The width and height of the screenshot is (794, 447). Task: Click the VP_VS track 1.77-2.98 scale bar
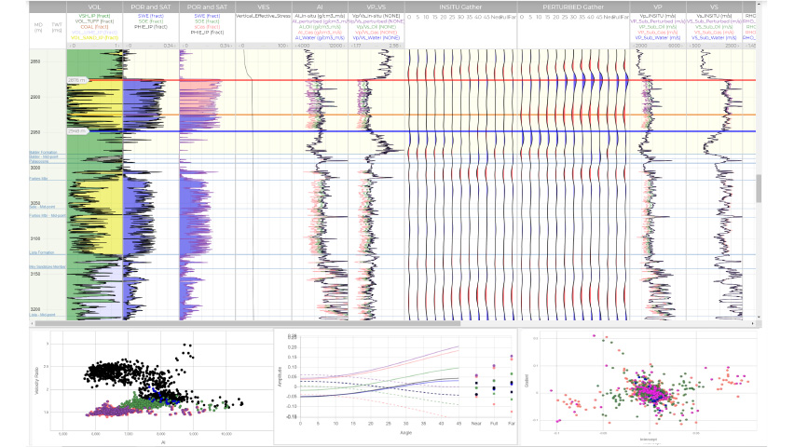tap(376, 46)
